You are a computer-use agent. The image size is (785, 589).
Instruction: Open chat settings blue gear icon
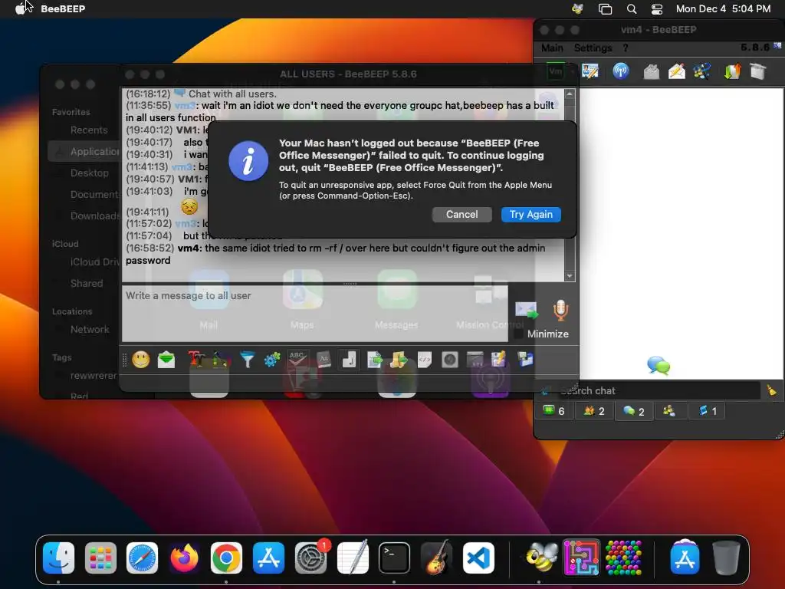[272, 359]
